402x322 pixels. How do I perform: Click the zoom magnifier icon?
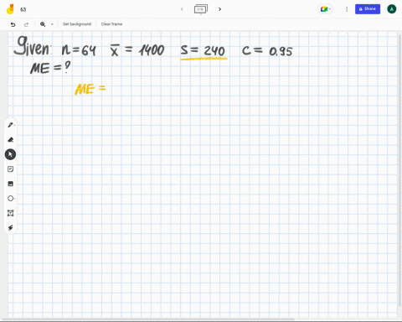coord(43,24)
